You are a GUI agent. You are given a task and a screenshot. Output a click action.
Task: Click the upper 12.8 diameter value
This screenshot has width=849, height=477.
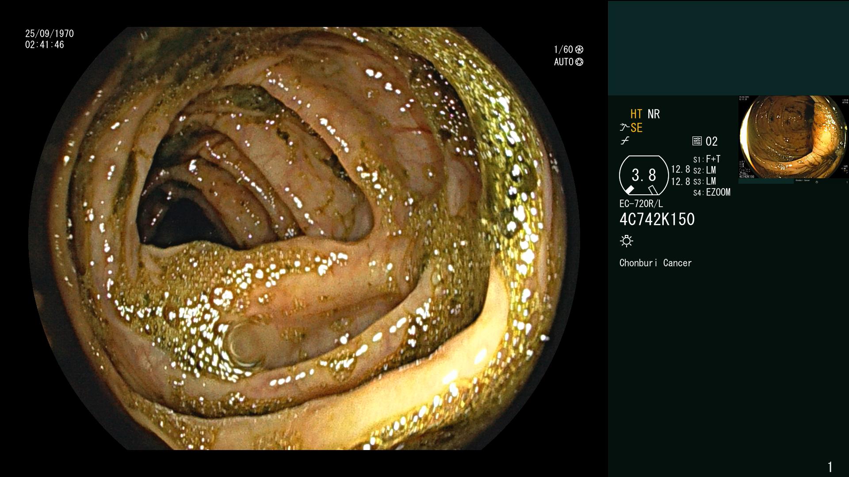tap(681, 169)
